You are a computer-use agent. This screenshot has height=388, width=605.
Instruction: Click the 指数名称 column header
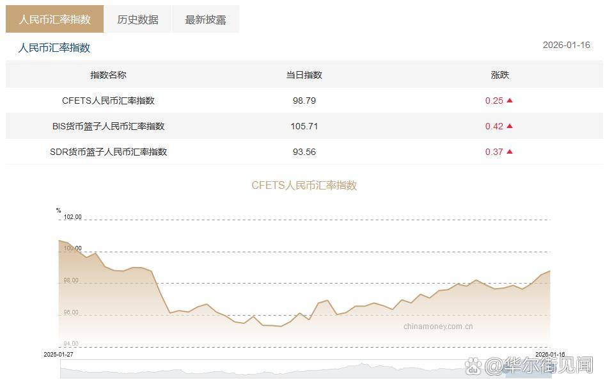[x=108, y=75]
